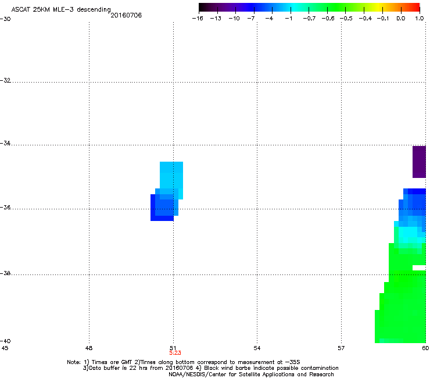
Task: Click the colorbar label -4
Action: 269,19
